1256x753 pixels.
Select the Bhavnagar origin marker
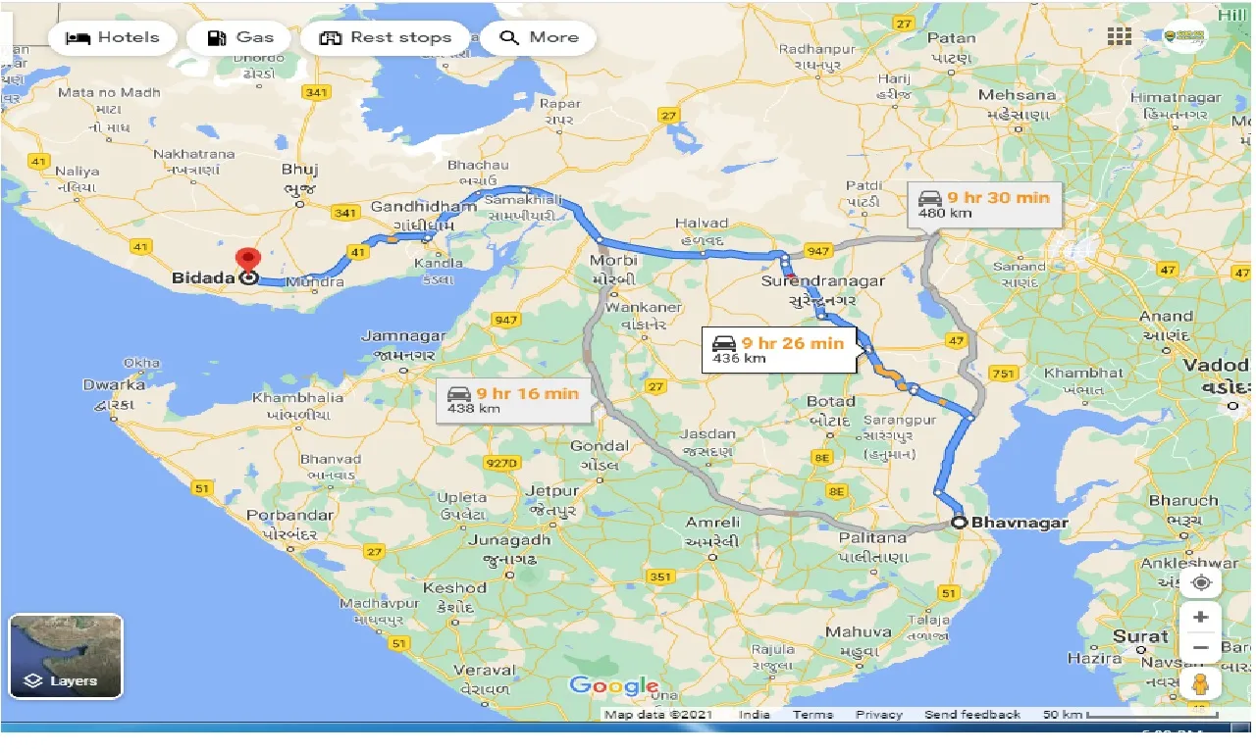click(x=959, y=523)
